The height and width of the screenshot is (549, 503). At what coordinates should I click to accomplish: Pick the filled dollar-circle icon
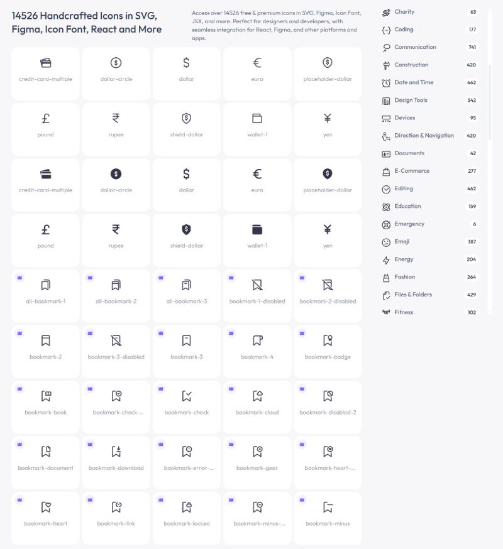116,185
